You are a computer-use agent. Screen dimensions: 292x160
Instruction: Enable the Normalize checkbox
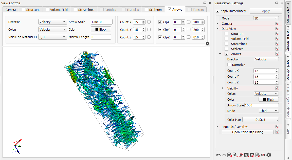pos(229,65)
